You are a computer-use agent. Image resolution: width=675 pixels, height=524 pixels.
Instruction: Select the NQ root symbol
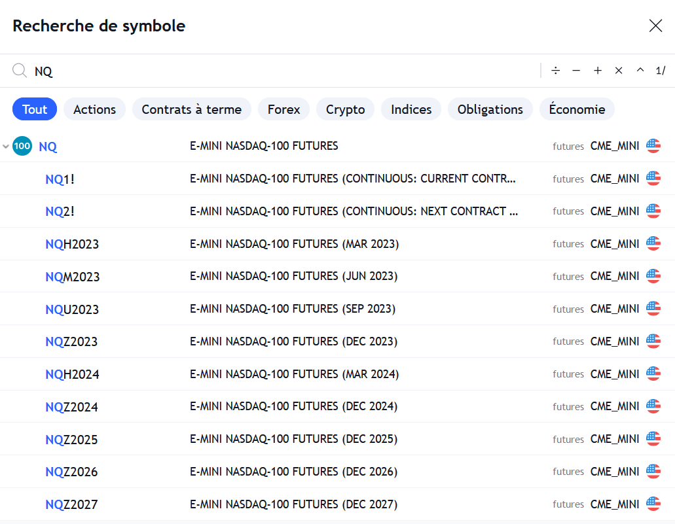click(x=48, y=147)
